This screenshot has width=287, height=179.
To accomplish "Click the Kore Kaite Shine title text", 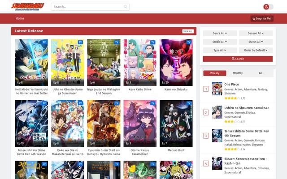I will pos(140,89).
